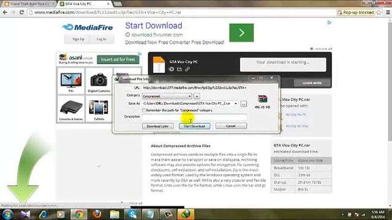Click the share icon under GTA Vice City PC
Screen dimensions: 392x220
tap(179, 69)
